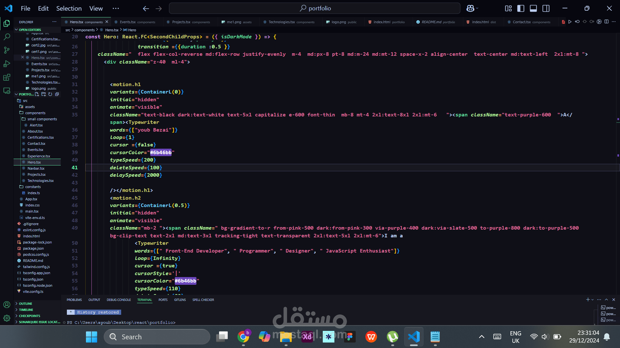Open the Run and Debug view
The image size is (620, 348).
click(x=6, y=64)
